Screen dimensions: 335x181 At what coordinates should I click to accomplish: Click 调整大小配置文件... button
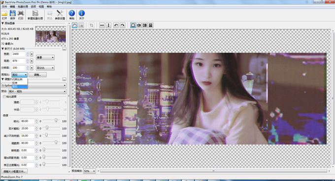(x=14, y=171)
